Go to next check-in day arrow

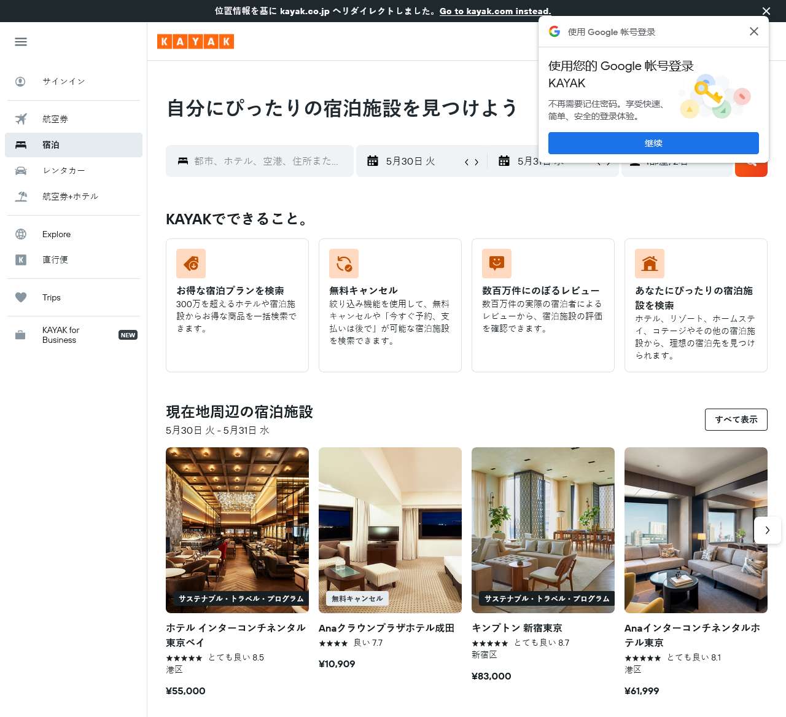[x=477, y=162]
